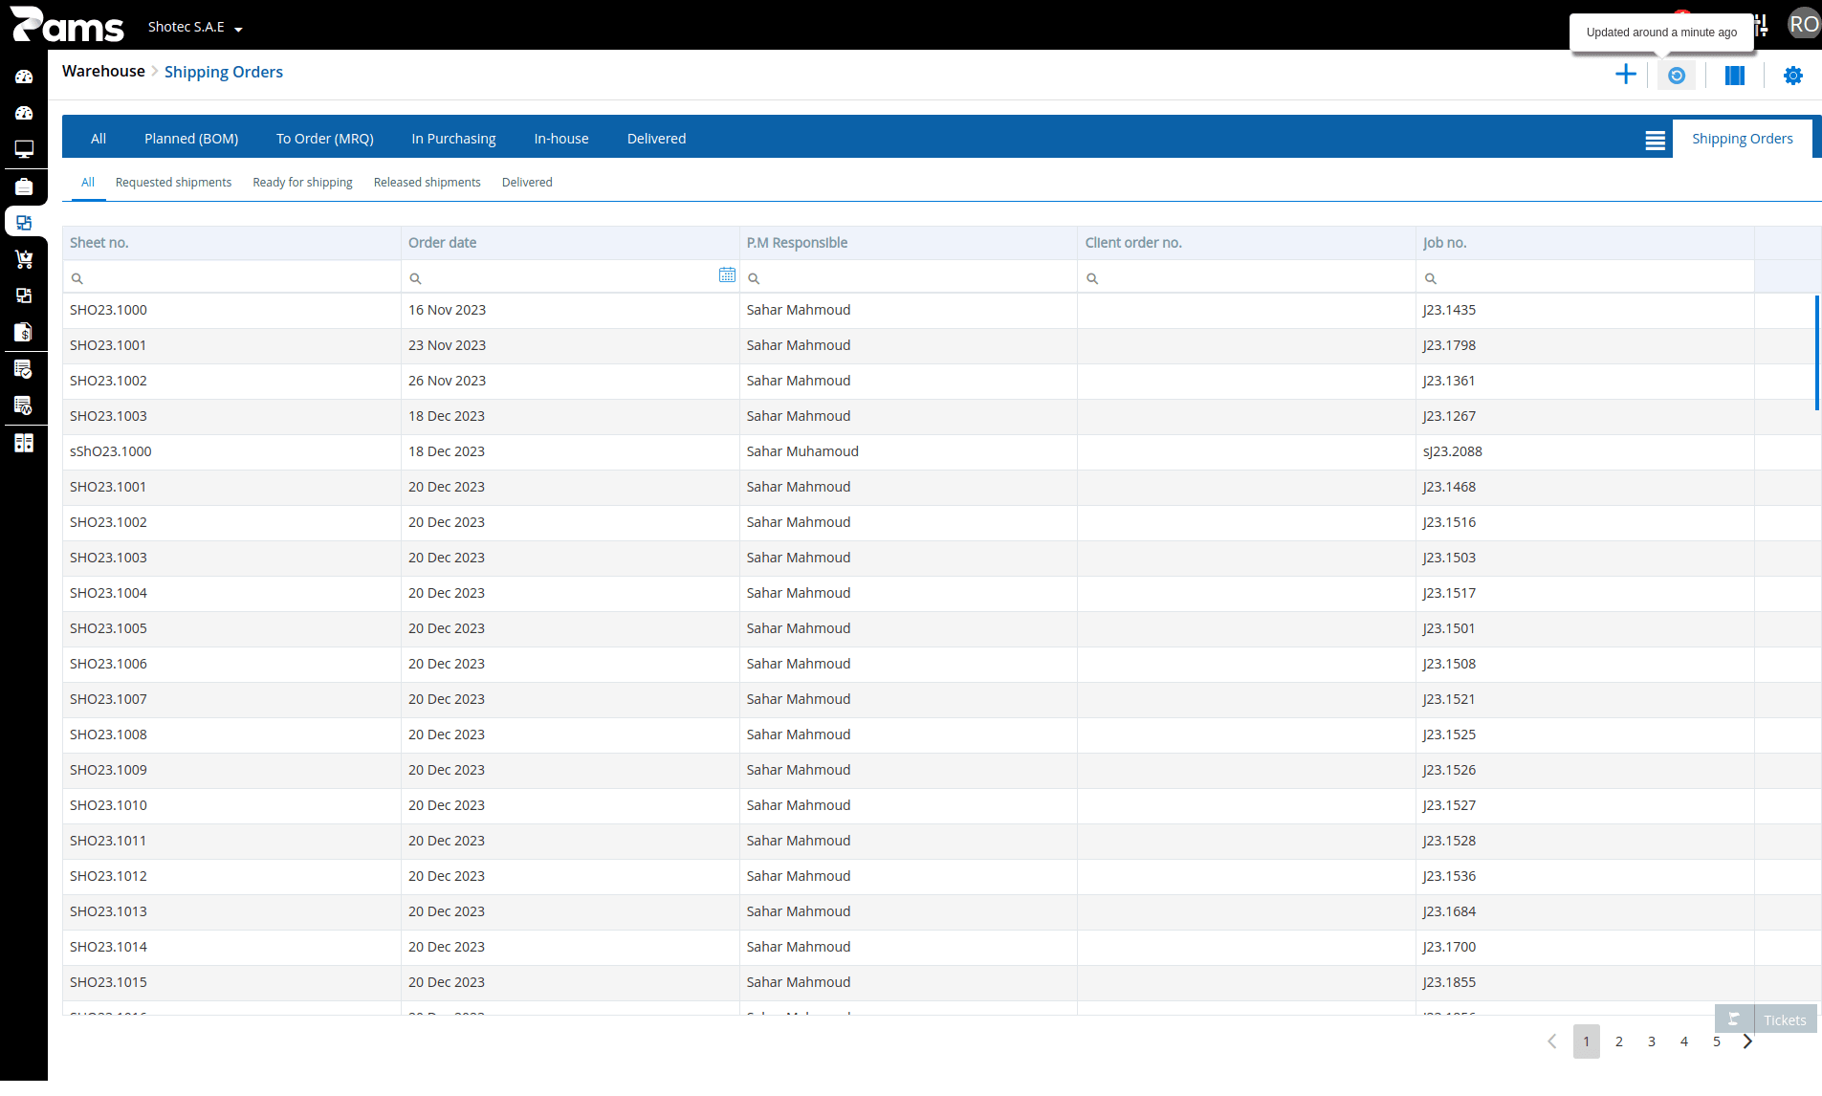Screen dimensions: 1822x1096
Task: Click the monitor icon in sidebar
Action: (24, 149)
